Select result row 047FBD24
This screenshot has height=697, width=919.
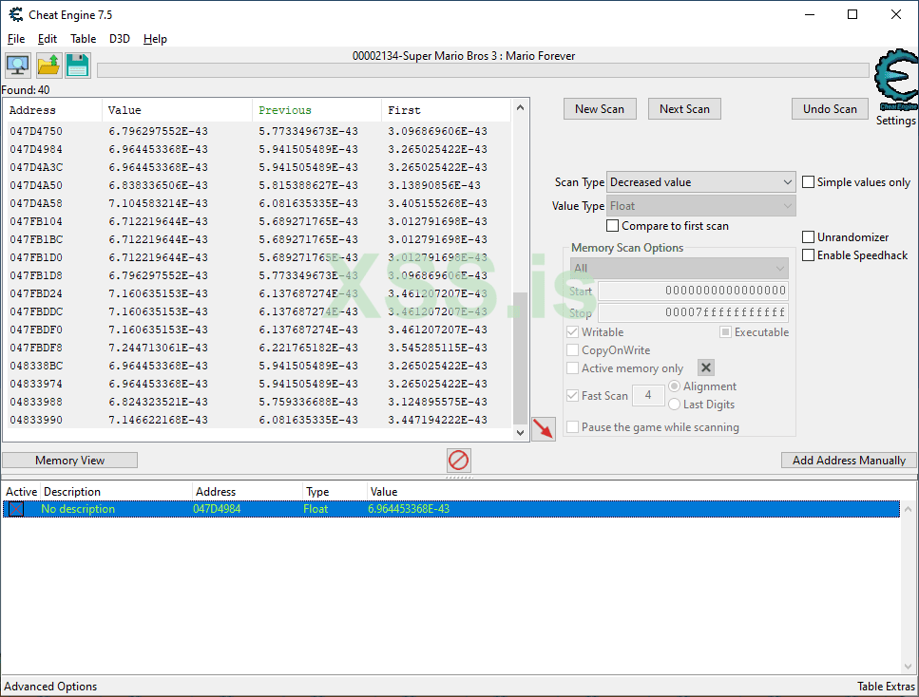point(258,293)
